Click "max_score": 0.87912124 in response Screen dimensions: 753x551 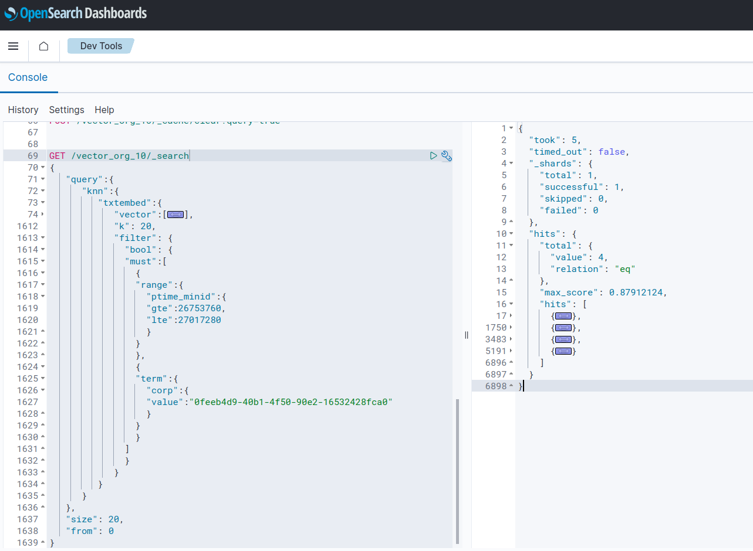[604, 292]
